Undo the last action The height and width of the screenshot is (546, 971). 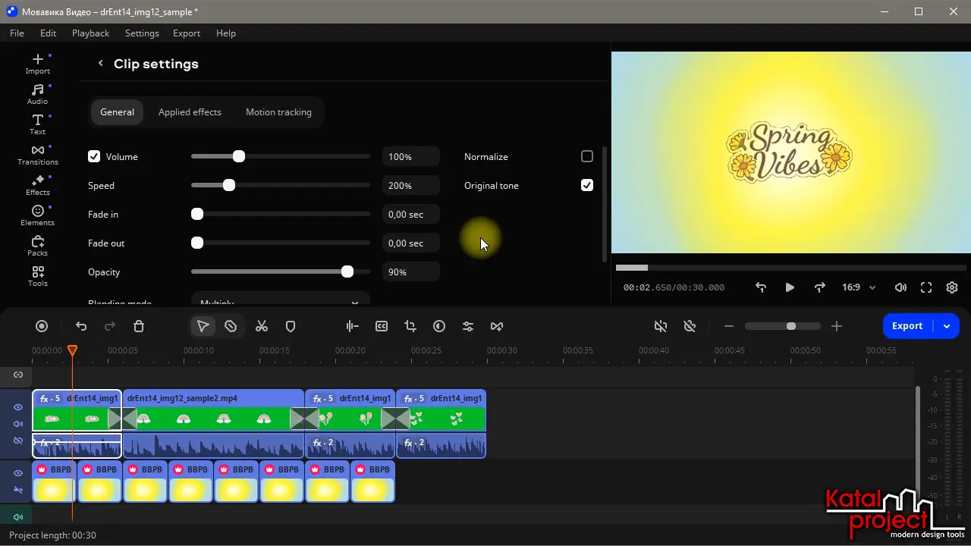coord(81,326)
